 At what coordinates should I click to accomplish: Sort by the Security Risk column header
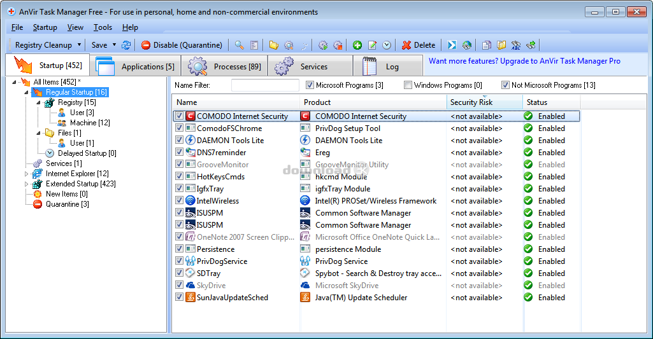click(484, 102)
